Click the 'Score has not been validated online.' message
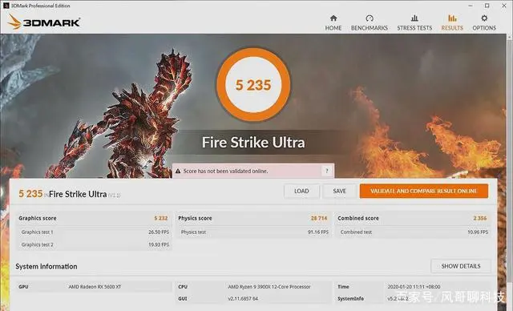The width and height of the screenshot is (513, 311). pos(225,171)
